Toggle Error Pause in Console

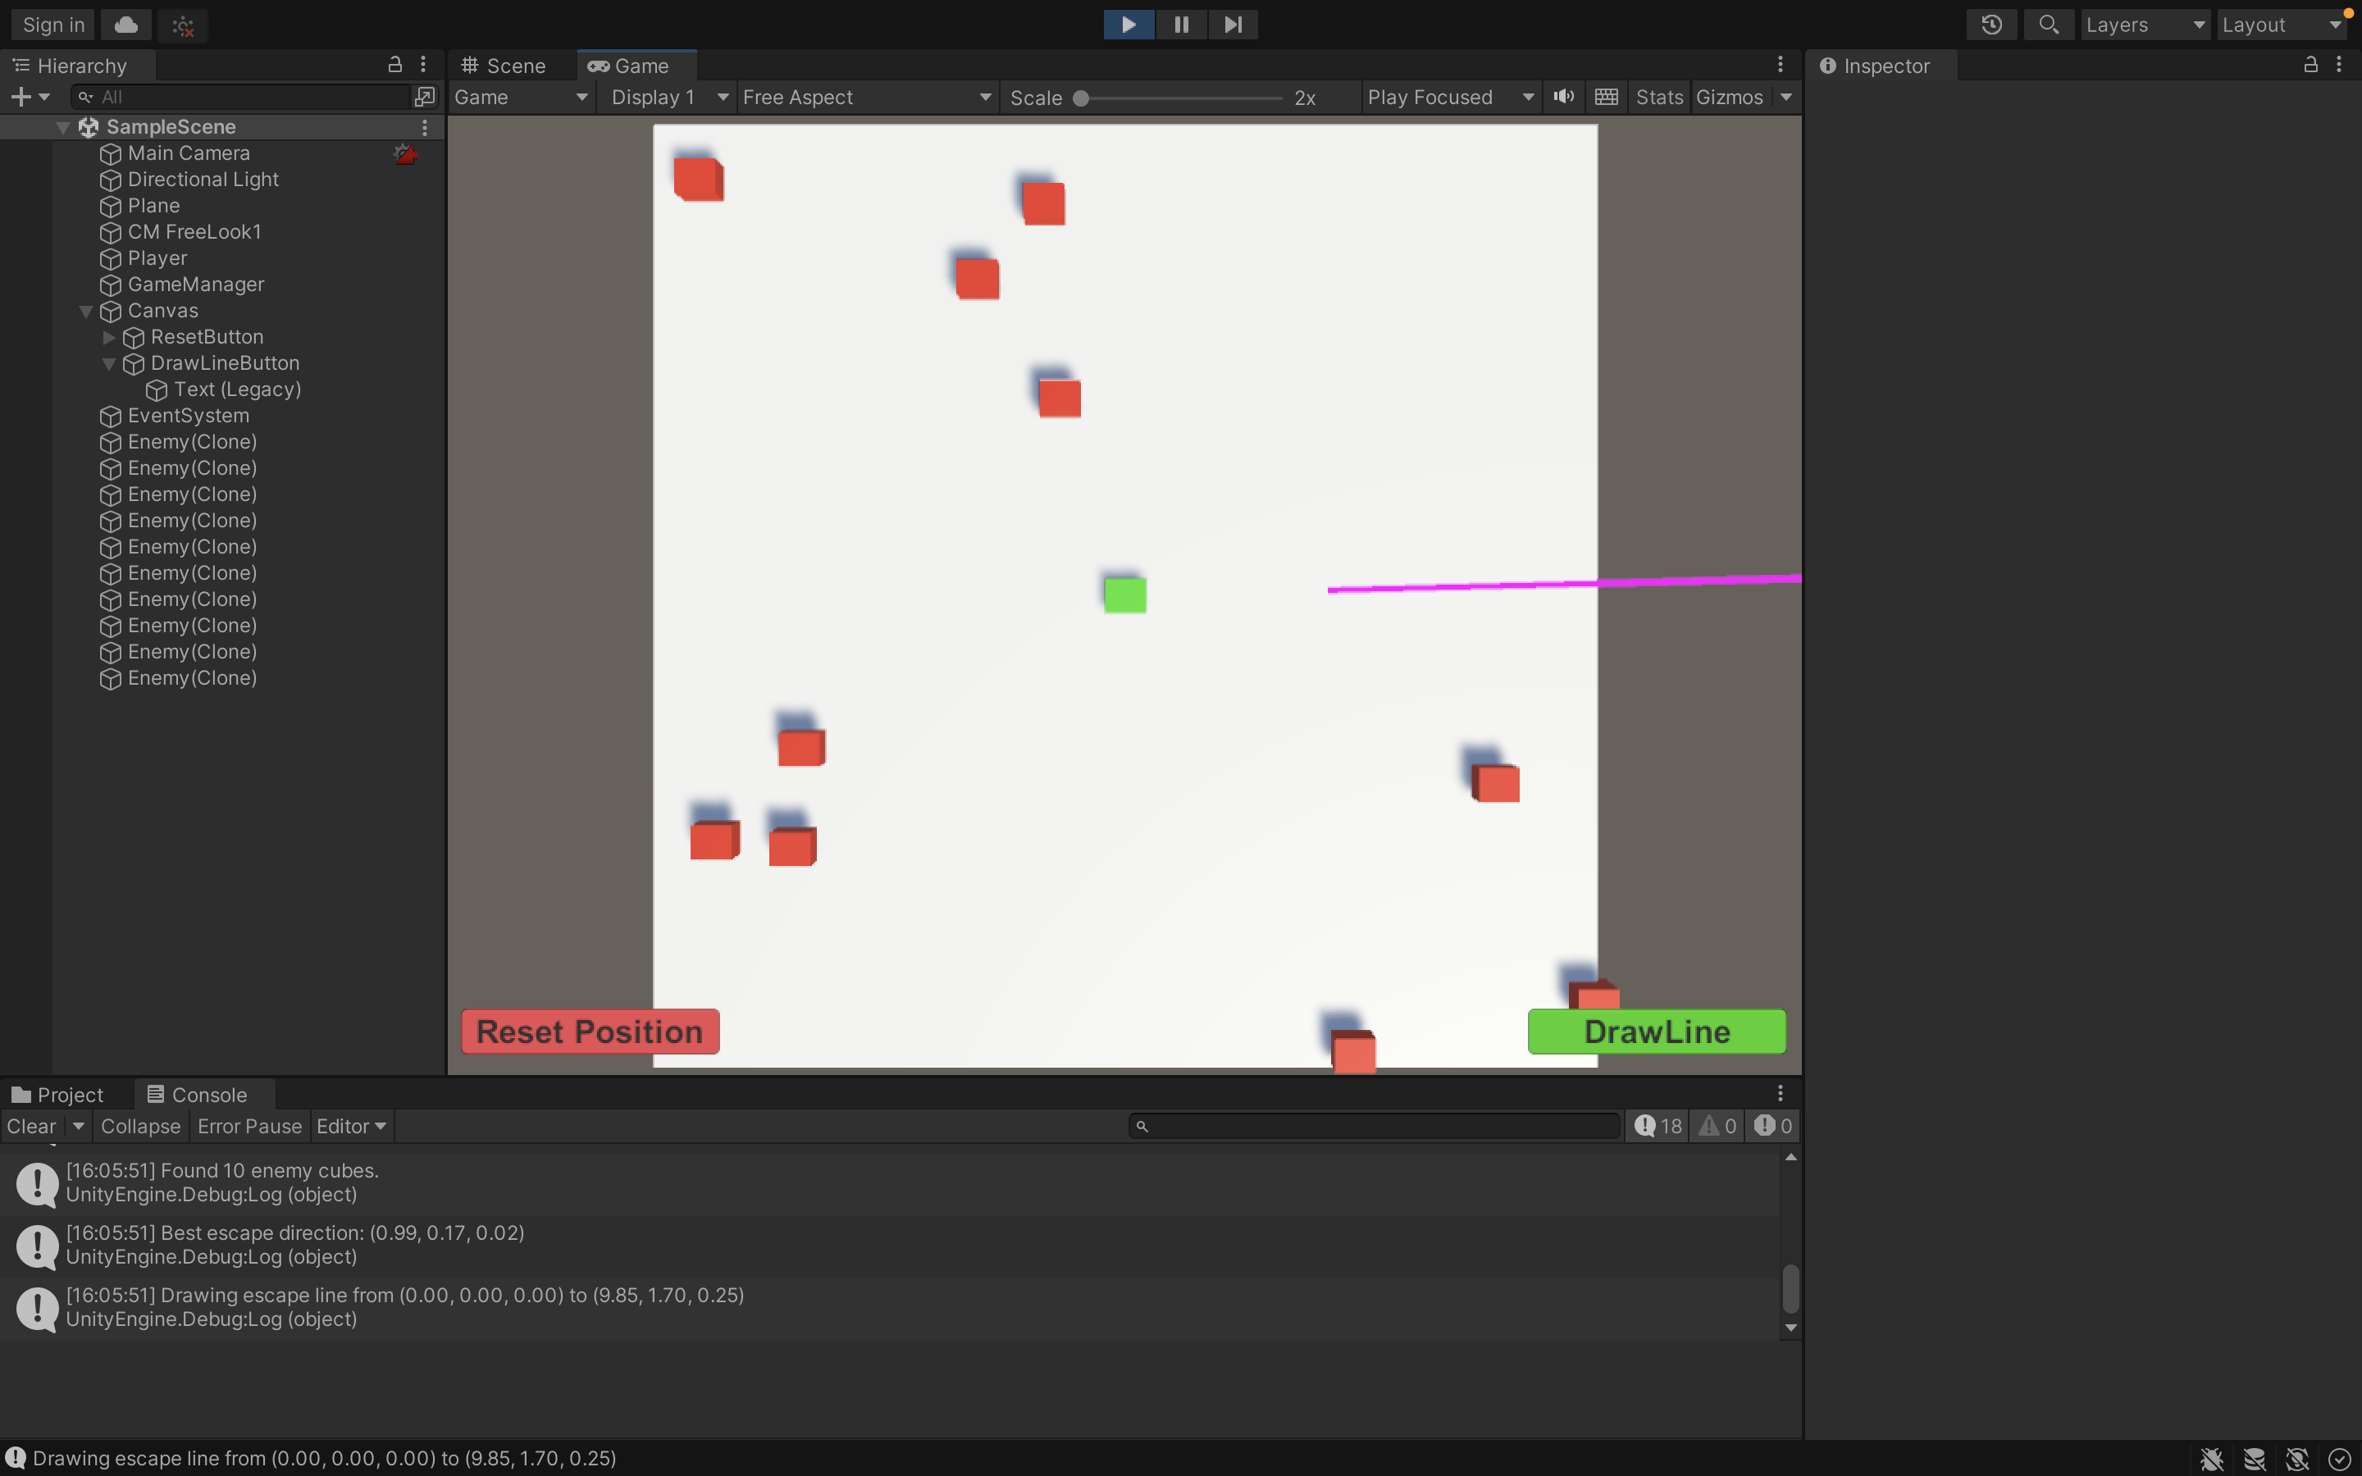[x=249, y=1126]
